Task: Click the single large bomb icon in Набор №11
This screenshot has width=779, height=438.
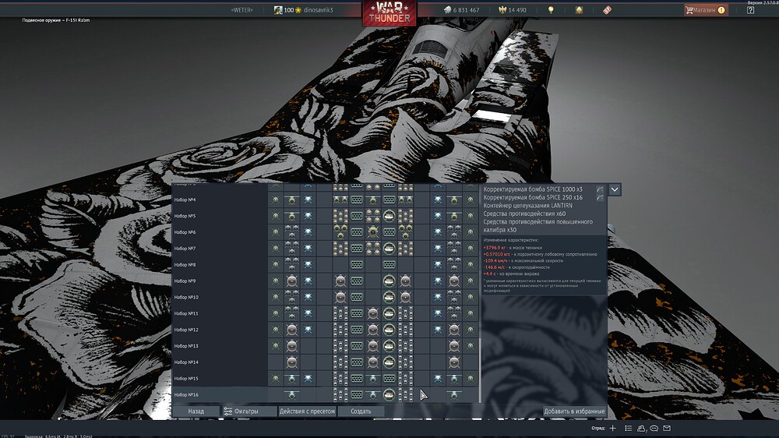Action: [373, 314]
